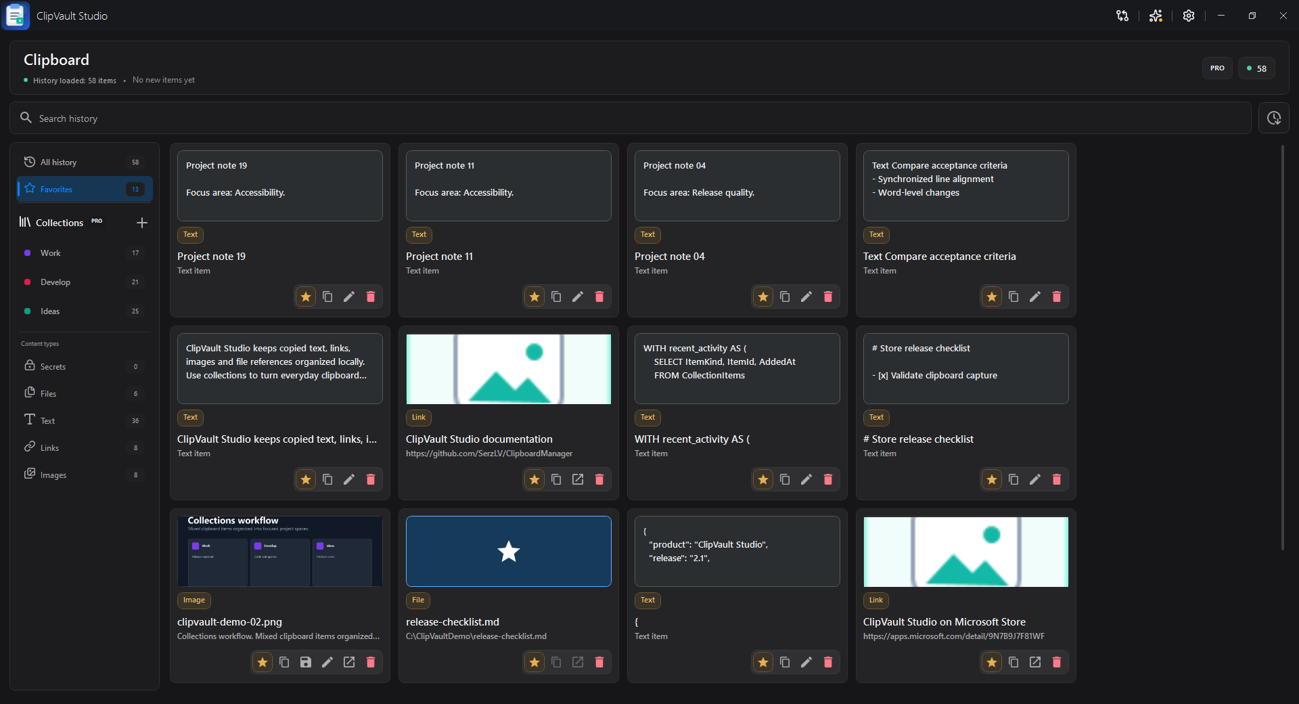Filter by Files content type

(85, 393)
